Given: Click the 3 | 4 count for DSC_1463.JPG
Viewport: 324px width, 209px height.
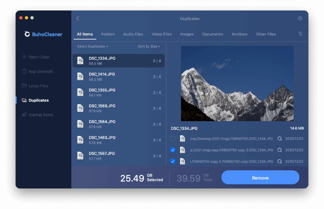Looking at the screenshot, I should tap(157, 140).
